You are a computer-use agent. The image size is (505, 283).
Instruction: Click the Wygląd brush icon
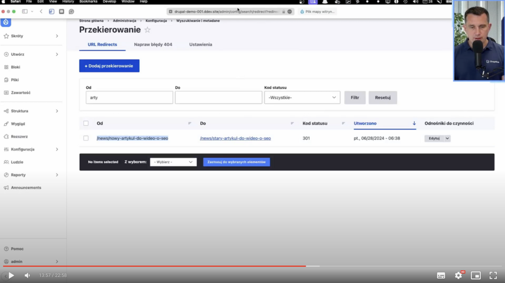point(6,124)
